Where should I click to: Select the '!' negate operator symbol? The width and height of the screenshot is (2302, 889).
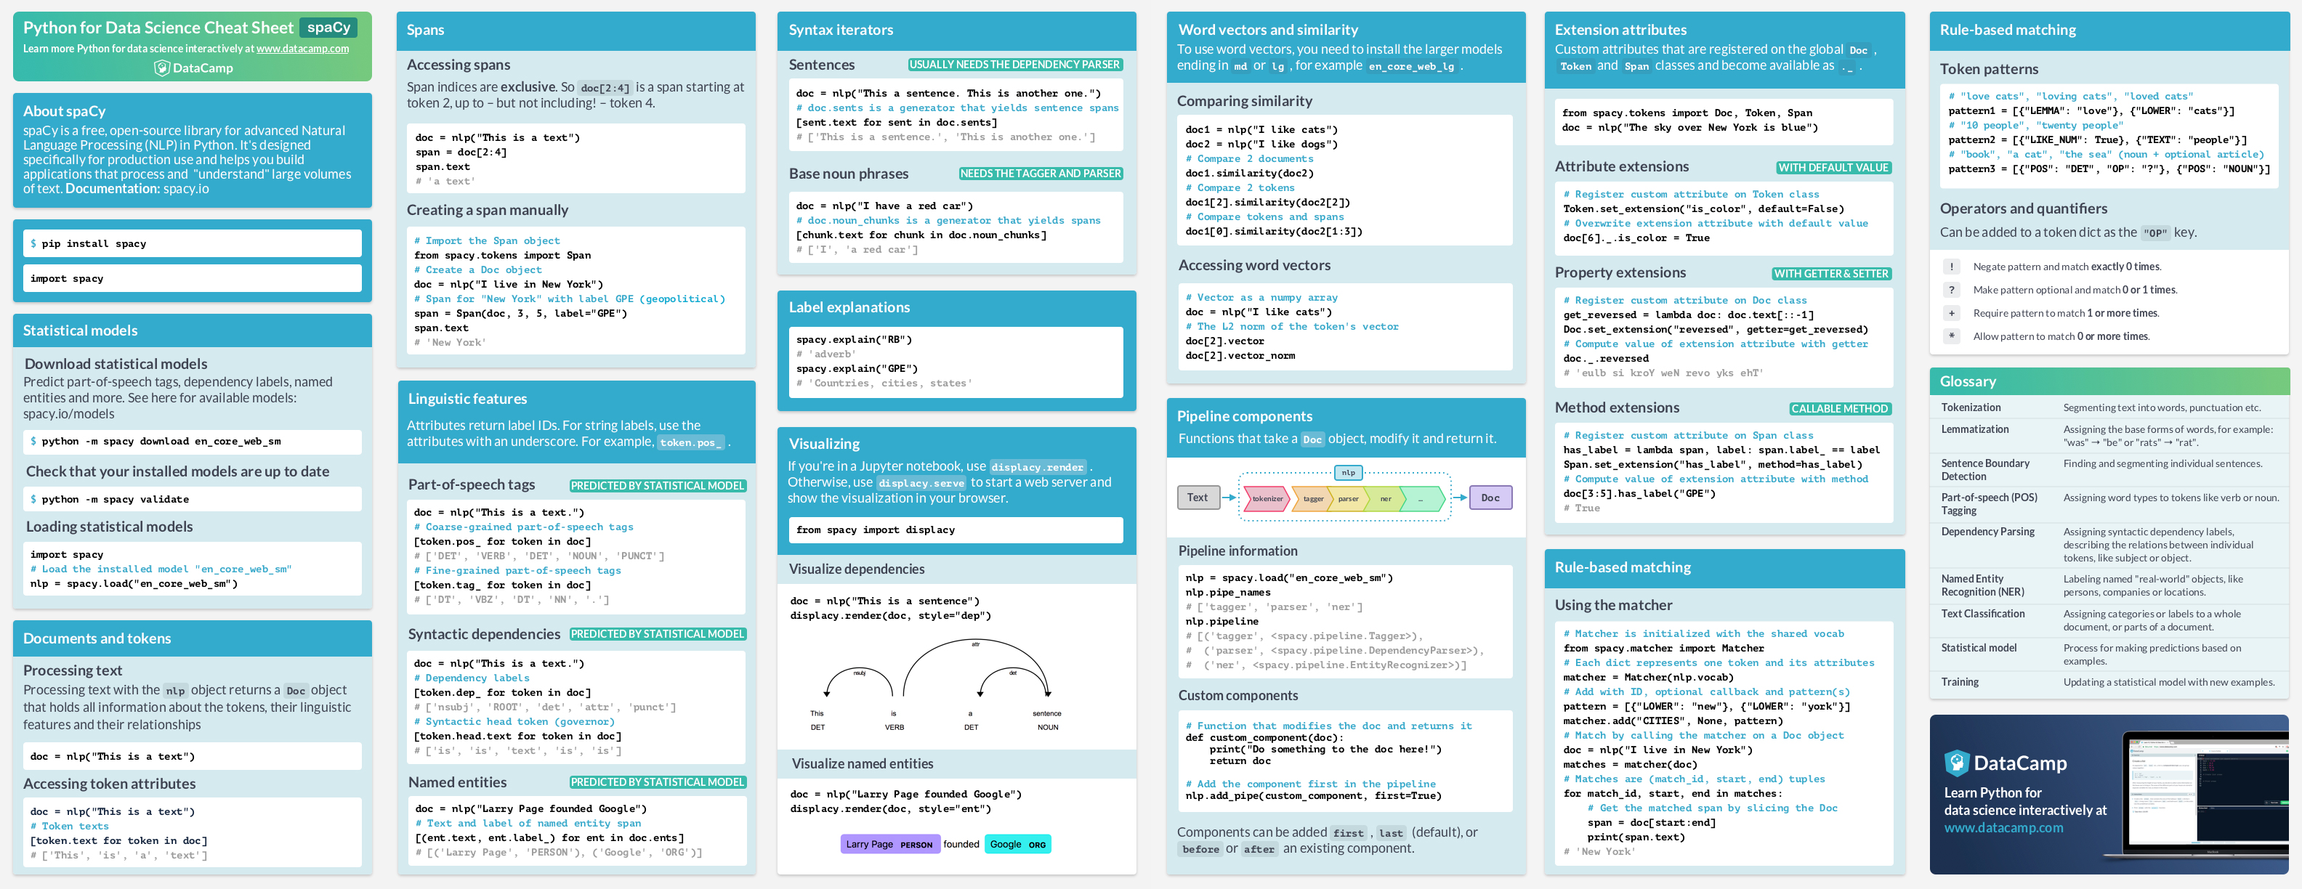click(1952, 267)
